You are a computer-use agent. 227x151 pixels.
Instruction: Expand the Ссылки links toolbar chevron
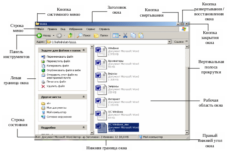[x=187, y=41]
